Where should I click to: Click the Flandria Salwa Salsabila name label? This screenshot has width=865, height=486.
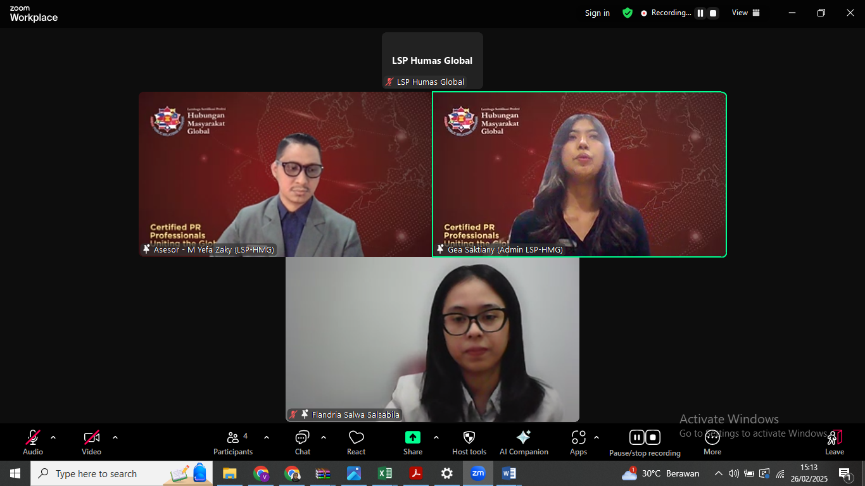356,415
